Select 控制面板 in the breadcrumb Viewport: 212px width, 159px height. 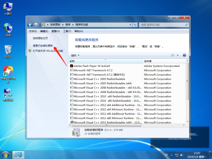coord(55,25)
